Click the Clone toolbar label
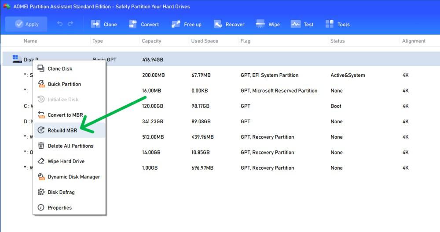Viewport: 440px width, 232px height. (110, 25)
